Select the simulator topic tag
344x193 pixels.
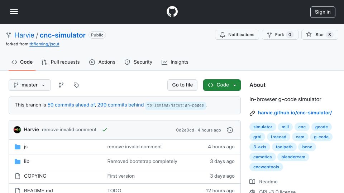point(263,127)
